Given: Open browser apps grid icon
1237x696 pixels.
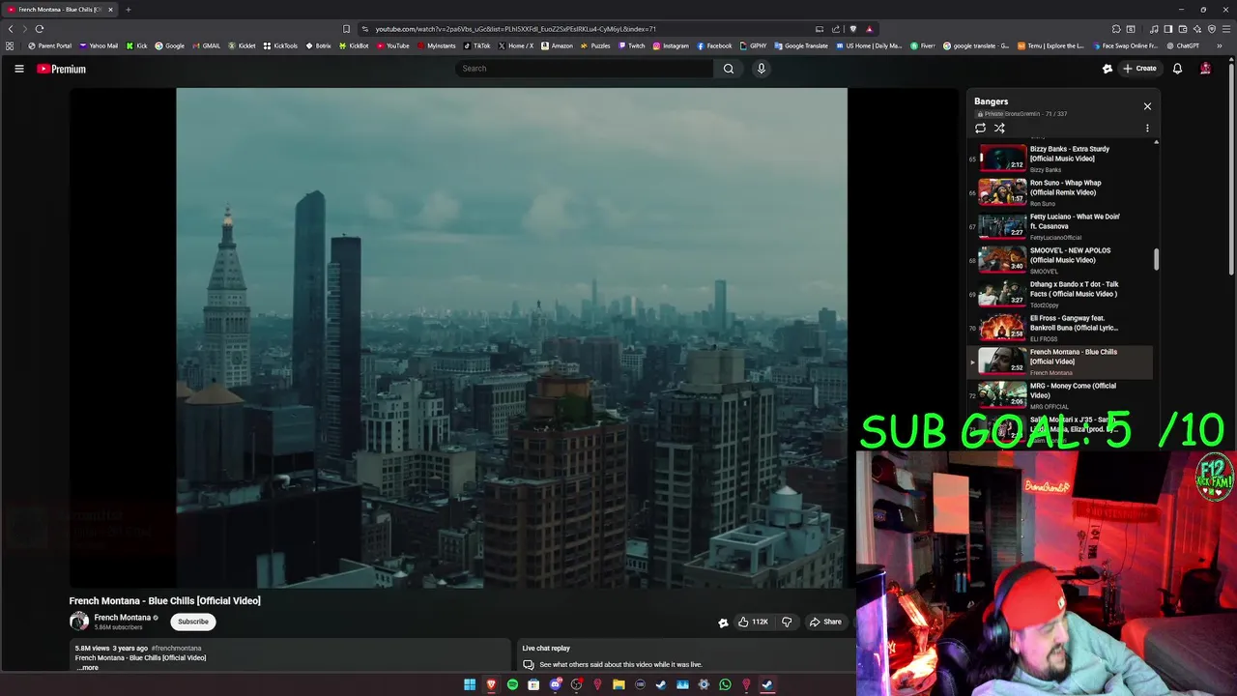Looking at the screenshot, I should pos(10,45).
